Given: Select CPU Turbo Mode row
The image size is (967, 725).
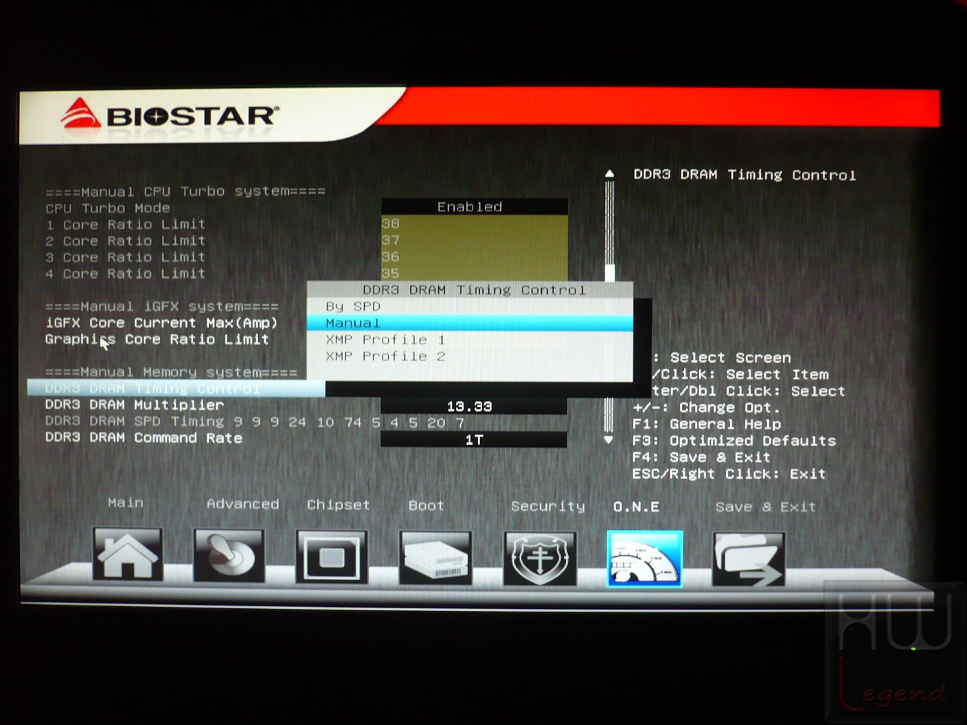Looking at the screenshot, I should click(x=108, y=208).
